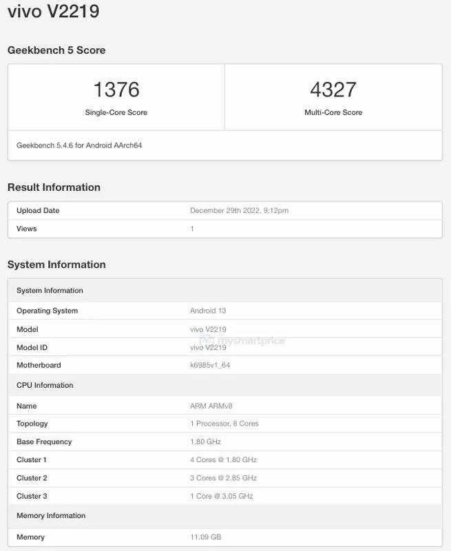The image size is (451, 551).
Task: Select the memory value 11.09 GB
Action: (x=206, y=537)
